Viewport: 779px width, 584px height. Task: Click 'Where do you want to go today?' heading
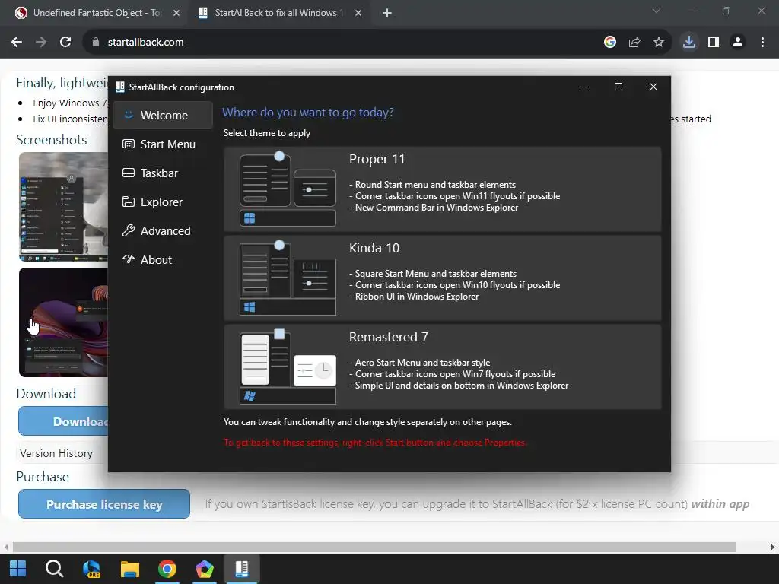[308, 113]
